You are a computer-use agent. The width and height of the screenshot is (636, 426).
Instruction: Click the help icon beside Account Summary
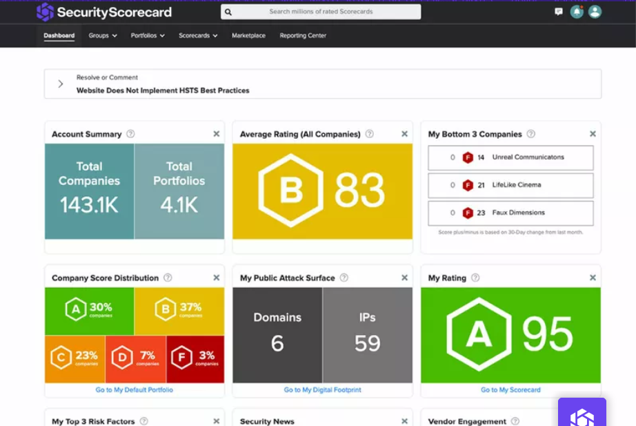click(130, 134)
